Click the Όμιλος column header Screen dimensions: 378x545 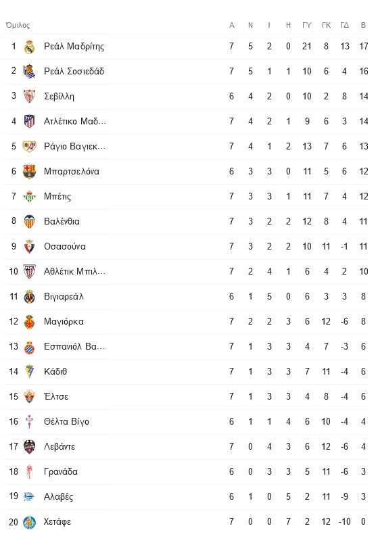click(18, 26)
